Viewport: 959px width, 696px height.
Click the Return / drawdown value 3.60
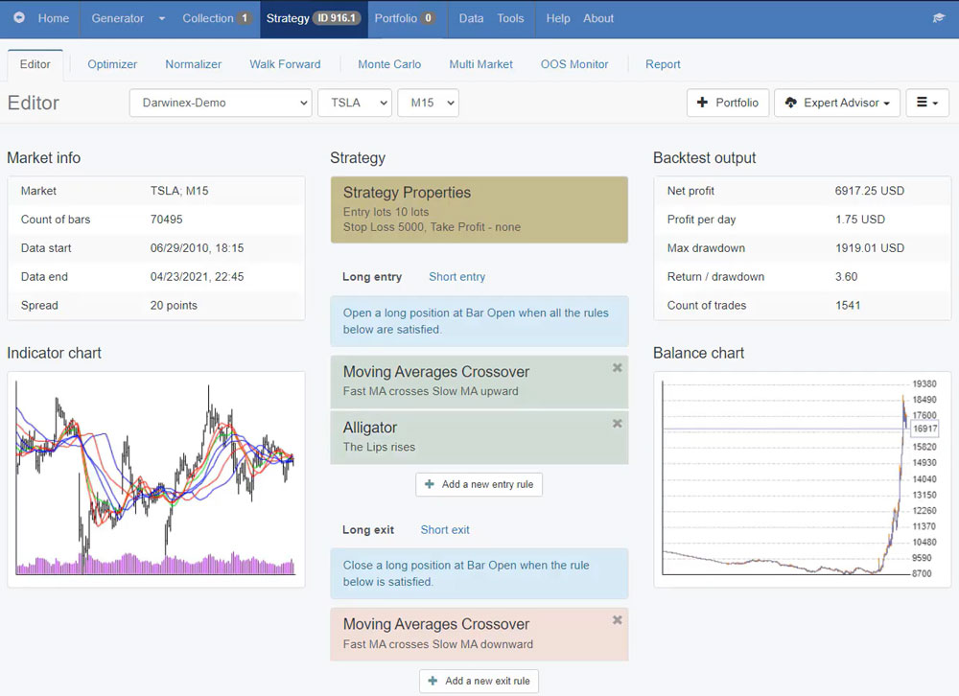click(847, 276)
